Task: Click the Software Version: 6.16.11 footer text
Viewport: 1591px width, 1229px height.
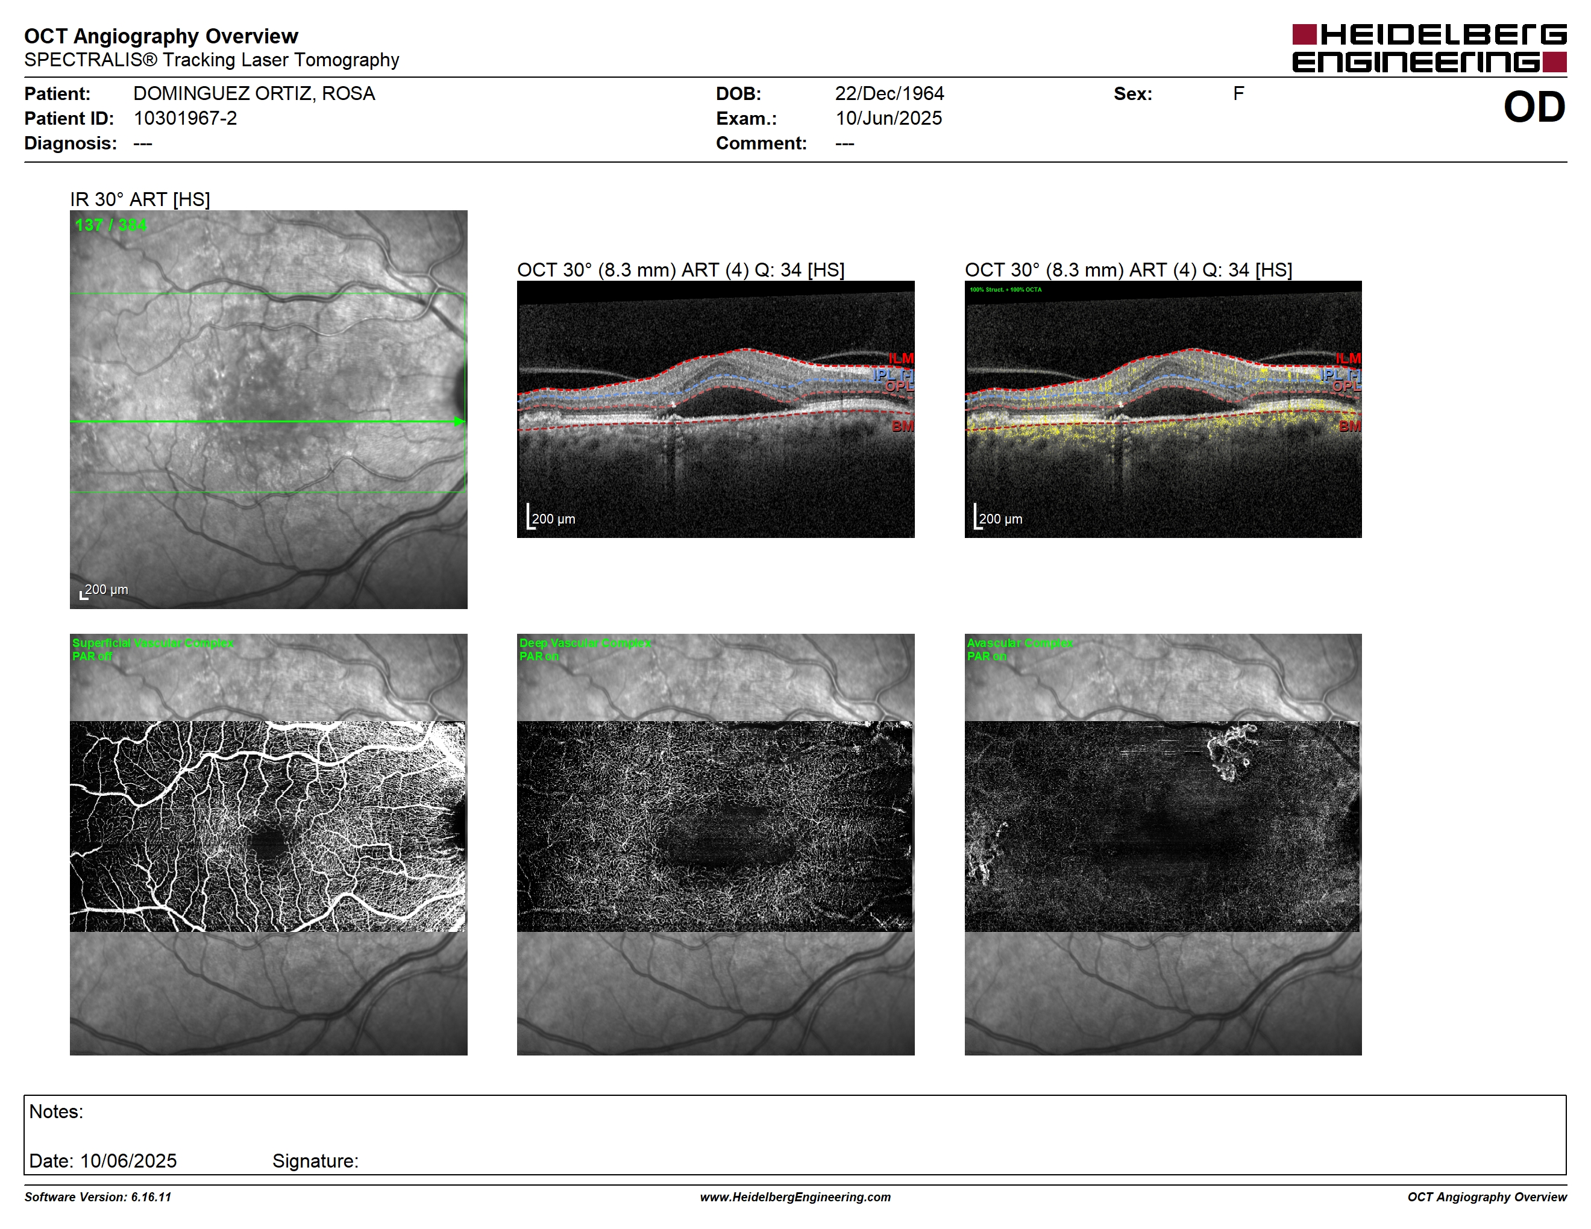Action: (x=98, y=1197)
